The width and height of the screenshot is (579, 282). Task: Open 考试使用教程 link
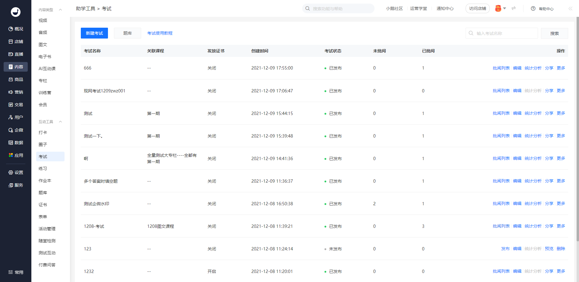tap(160, 33)
